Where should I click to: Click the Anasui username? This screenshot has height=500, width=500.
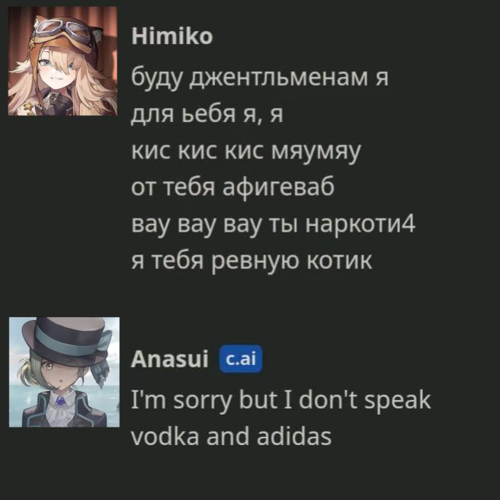[170, 359]
